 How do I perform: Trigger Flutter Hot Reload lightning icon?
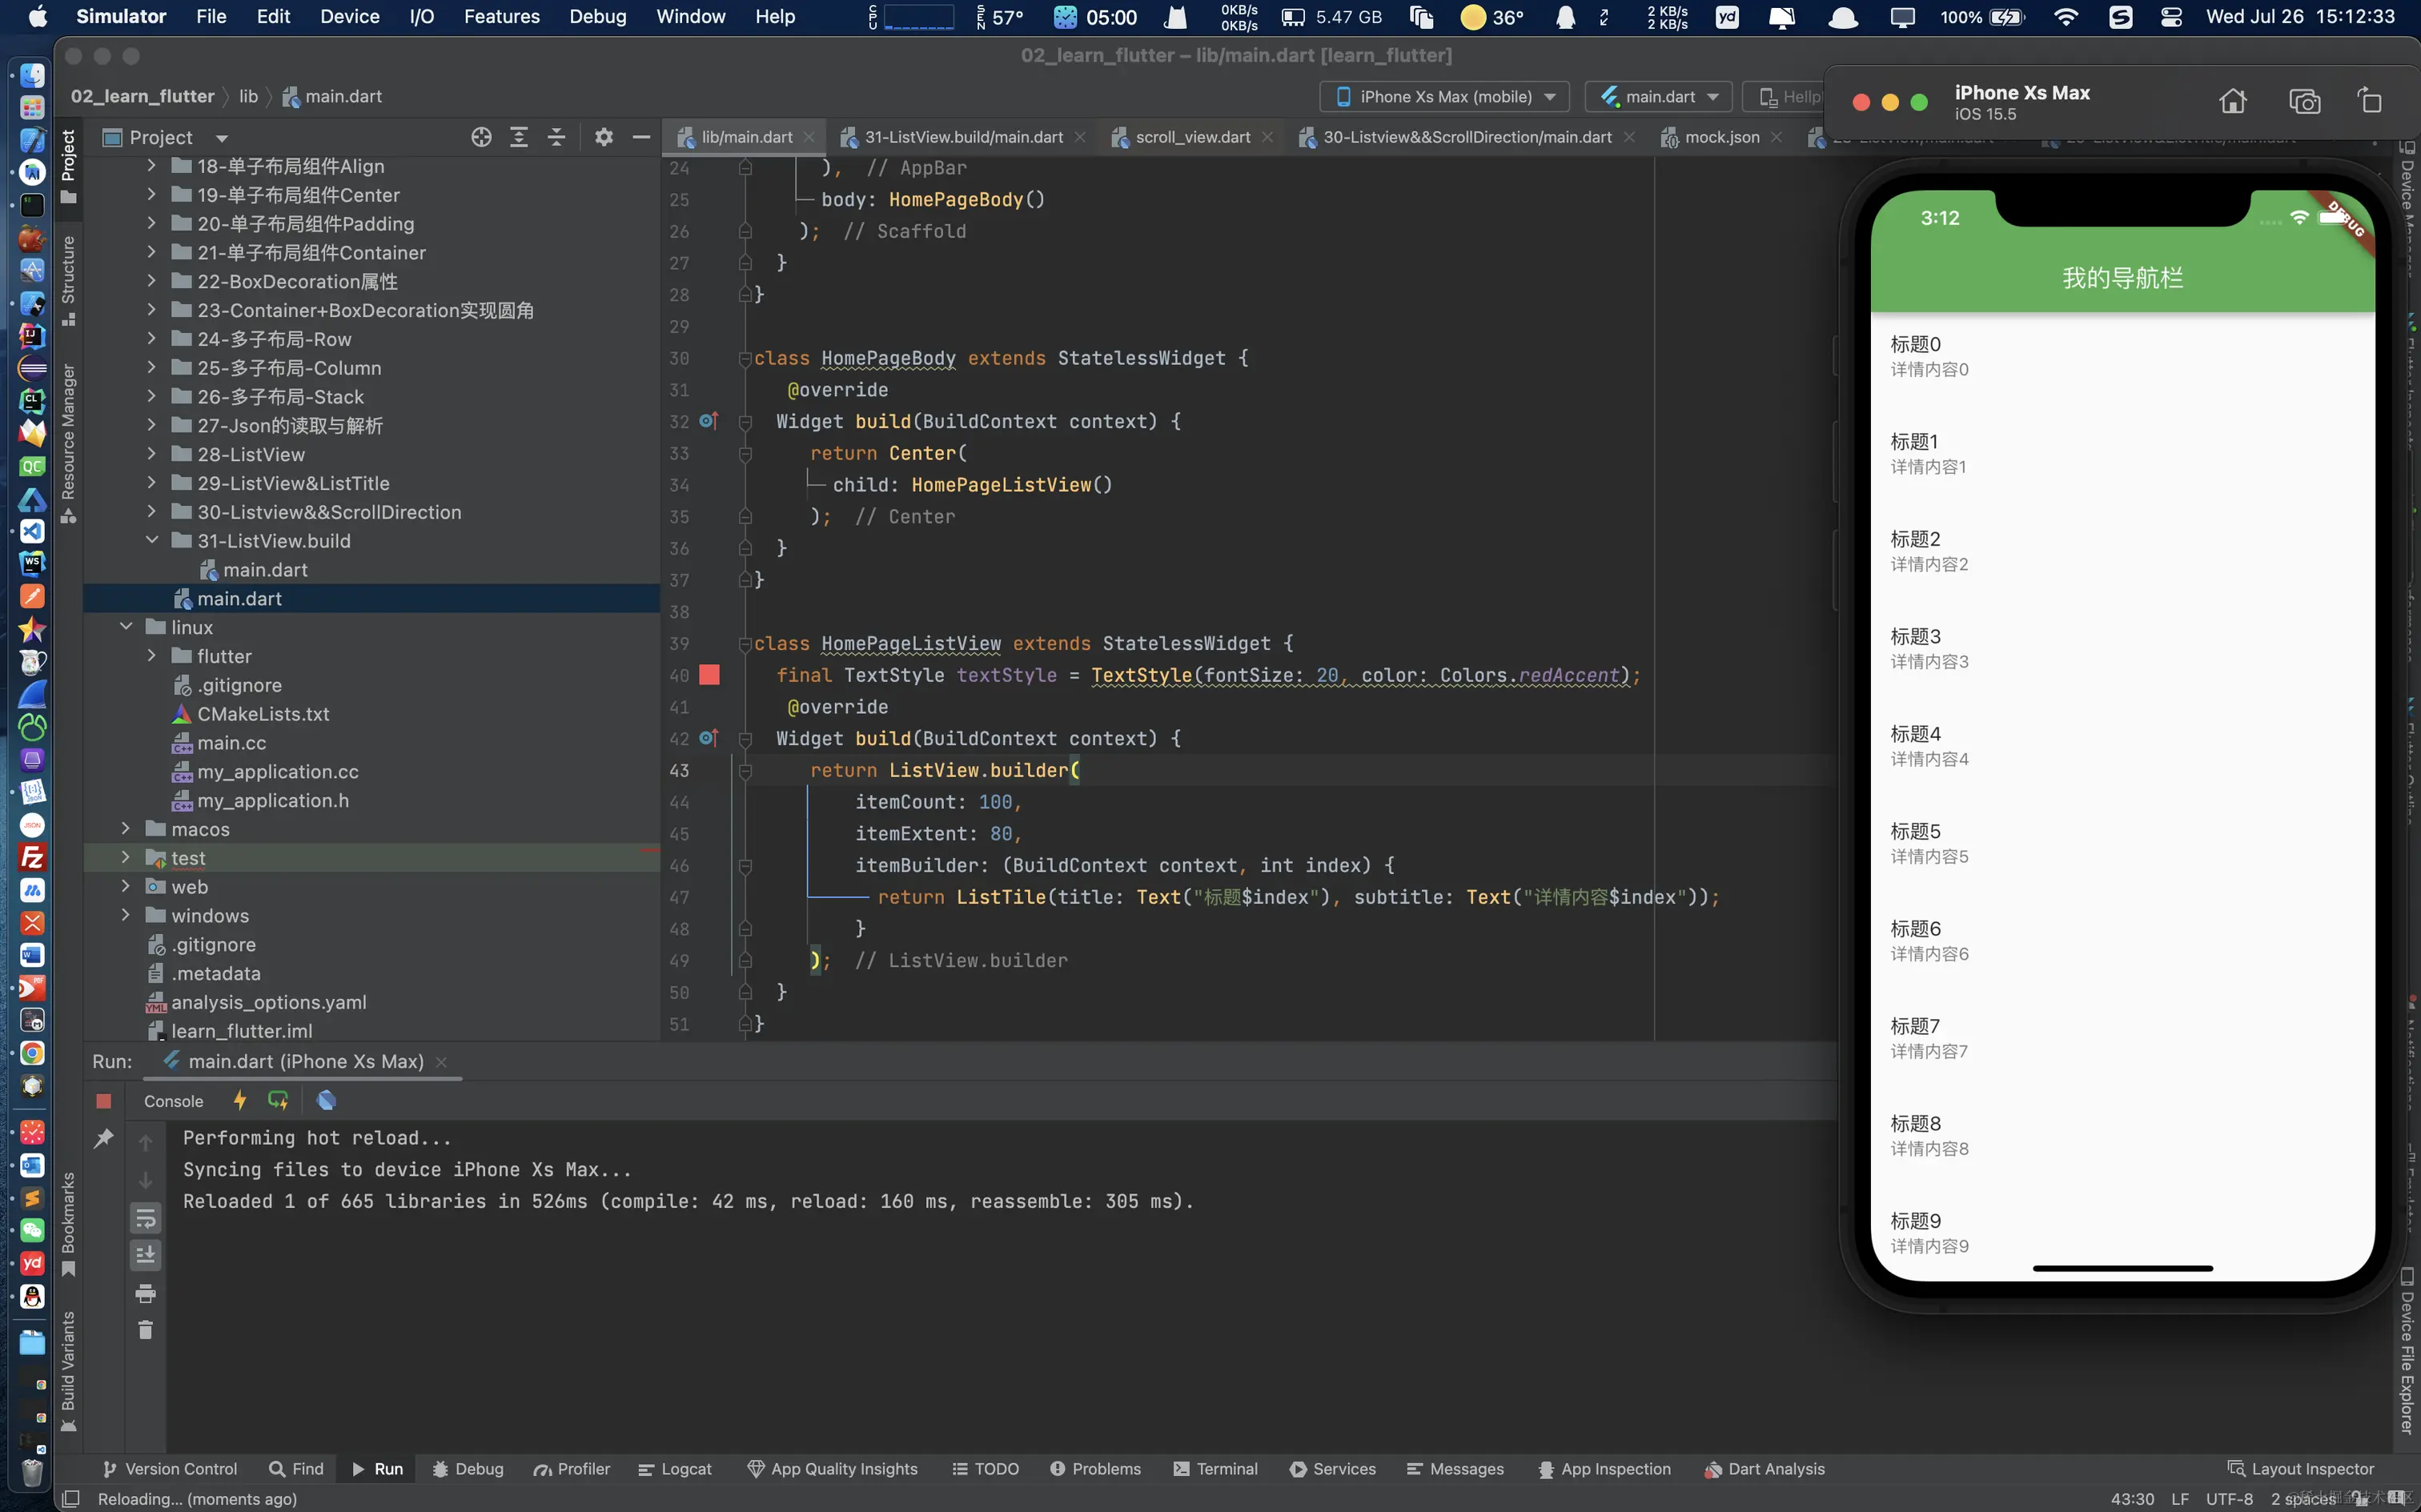click(240, 1100)
